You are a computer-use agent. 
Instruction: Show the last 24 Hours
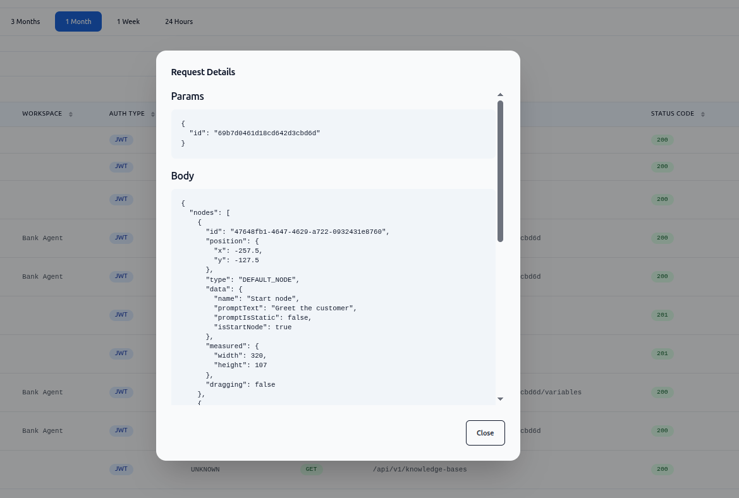point(179,21)
